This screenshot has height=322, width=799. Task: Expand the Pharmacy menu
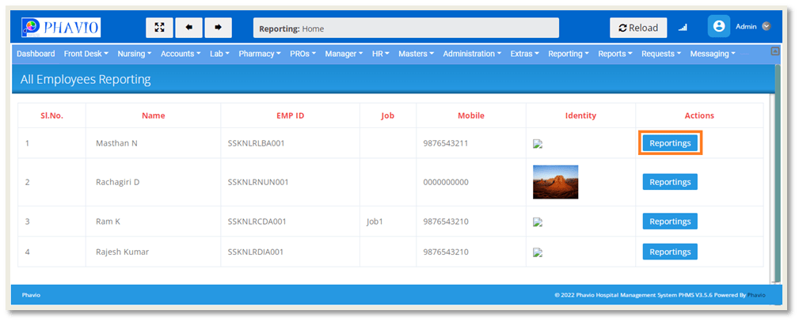tap(260, 54)
